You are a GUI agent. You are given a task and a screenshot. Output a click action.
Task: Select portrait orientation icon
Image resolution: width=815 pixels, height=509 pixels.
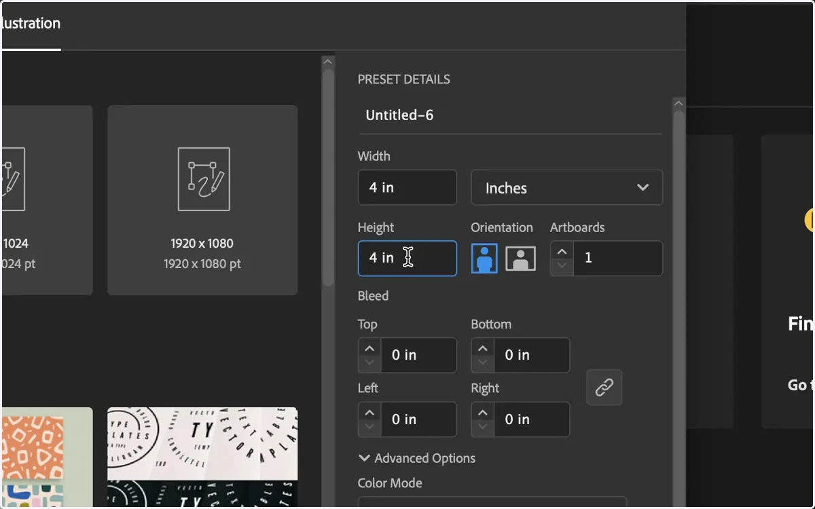484,259
